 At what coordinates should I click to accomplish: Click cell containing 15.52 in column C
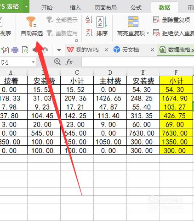pos(77,89)
